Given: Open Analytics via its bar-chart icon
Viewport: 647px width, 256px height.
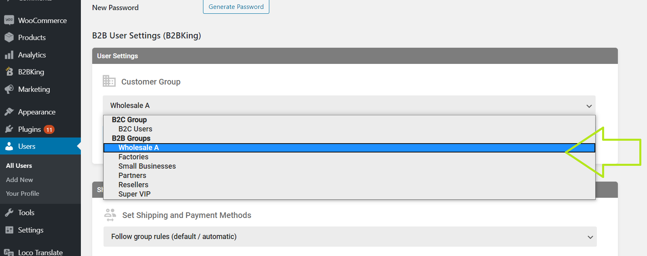Looking at the screenshot, I should [9, 55].
